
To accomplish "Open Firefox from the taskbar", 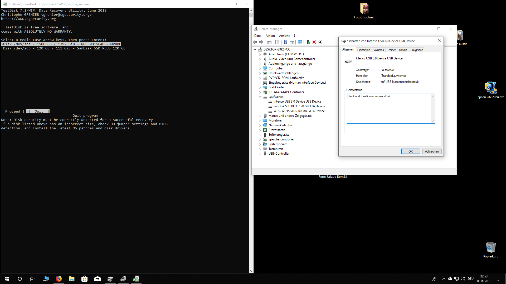I will click(x=59, y=279).
